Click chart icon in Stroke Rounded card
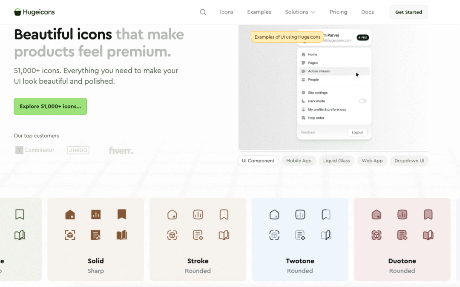 (198, 214)
